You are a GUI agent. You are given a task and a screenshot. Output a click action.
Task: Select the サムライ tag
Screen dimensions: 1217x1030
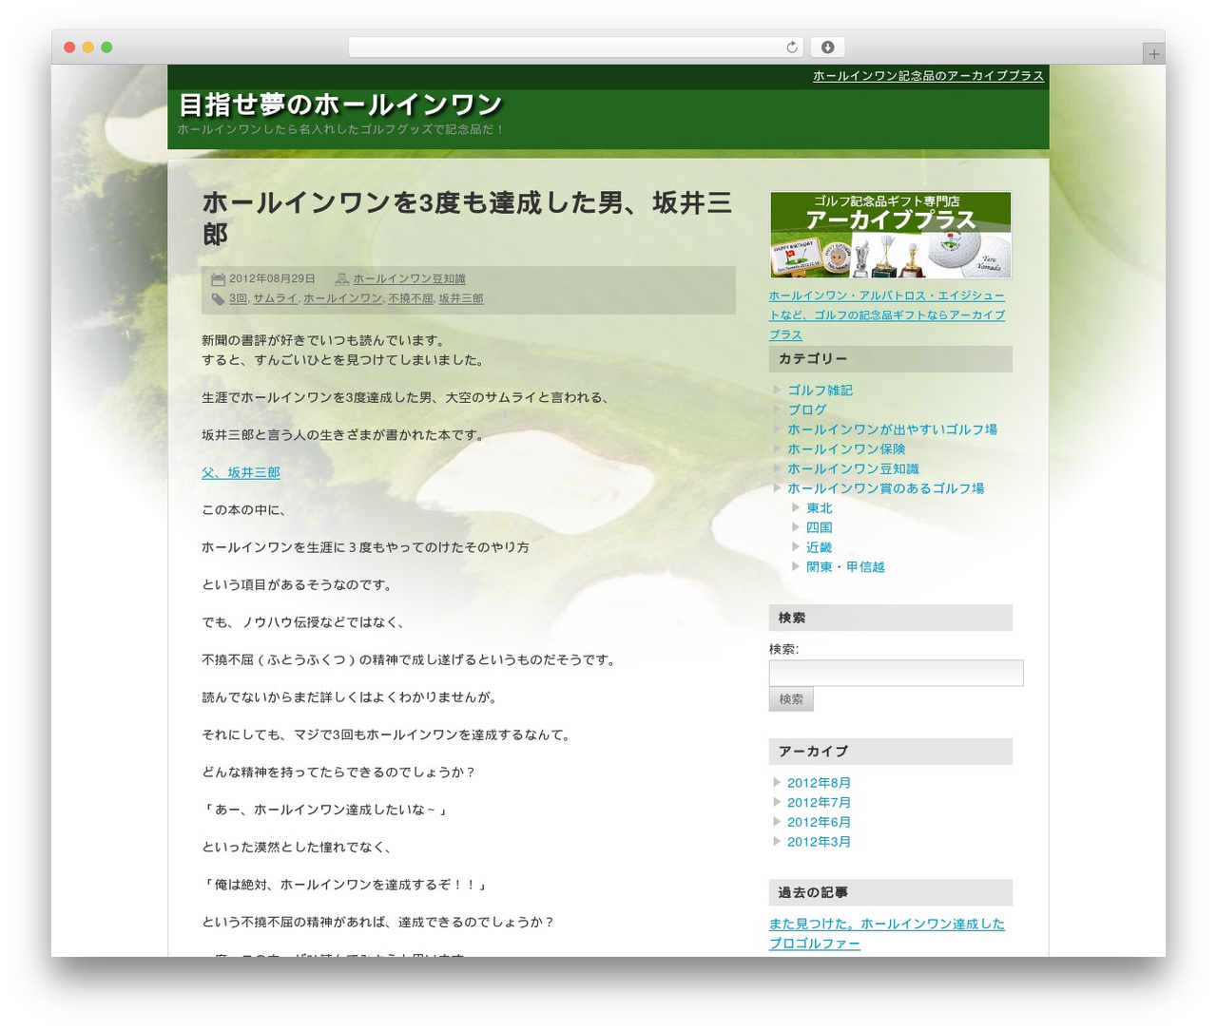(275, 298)
